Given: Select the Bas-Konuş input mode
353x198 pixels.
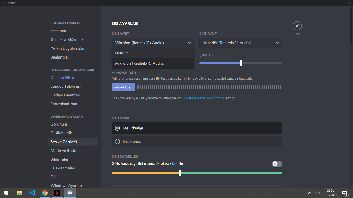Looking at the screenshot, I should click(197, 142).
